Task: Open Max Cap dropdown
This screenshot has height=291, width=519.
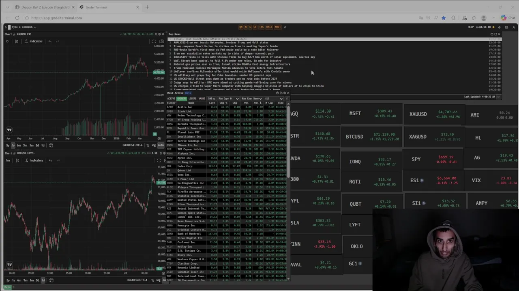Action: pyautogui.click(x=251, y=99)
